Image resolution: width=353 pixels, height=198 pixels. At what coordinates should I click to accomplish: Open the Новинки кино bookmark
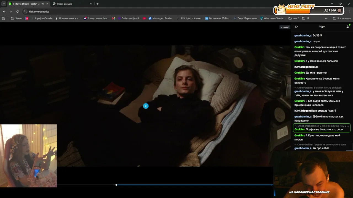point(68,18)
